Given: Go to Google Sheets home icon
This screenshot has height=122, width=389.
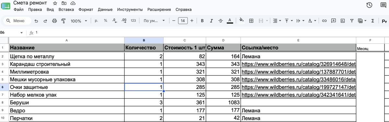Looking at the screenshot, I should click(x=6, y=6).
